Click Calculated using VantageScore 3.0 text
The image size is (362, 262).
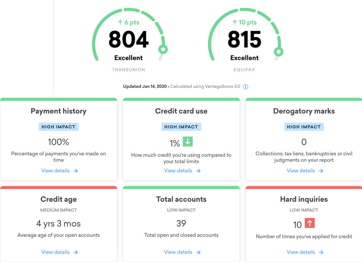coord(205,87)
